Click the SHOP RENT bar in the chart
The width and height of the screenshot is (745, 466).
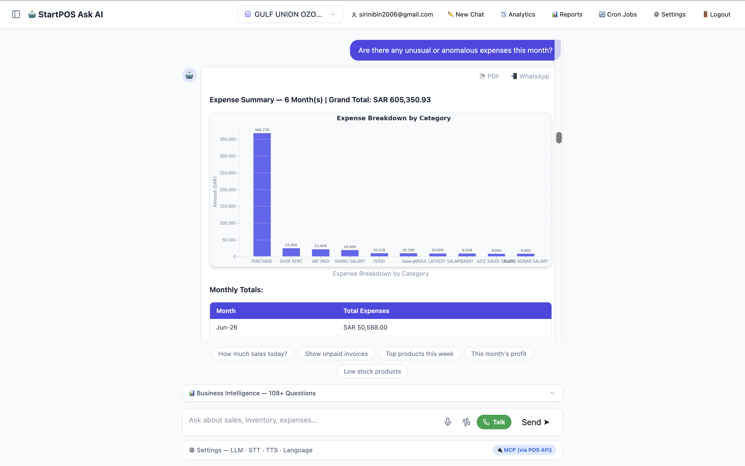coord(291,252)
